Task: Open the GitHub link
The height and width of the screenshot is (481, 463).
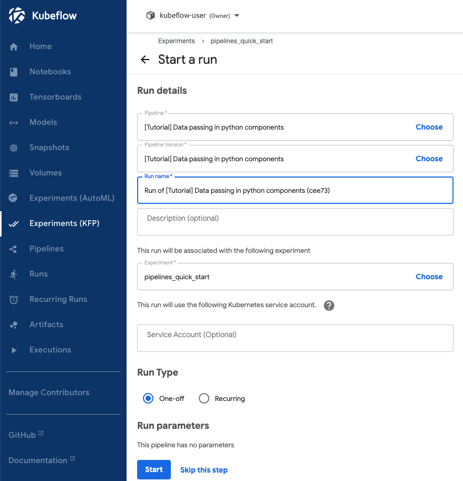Action: (22, 435)
